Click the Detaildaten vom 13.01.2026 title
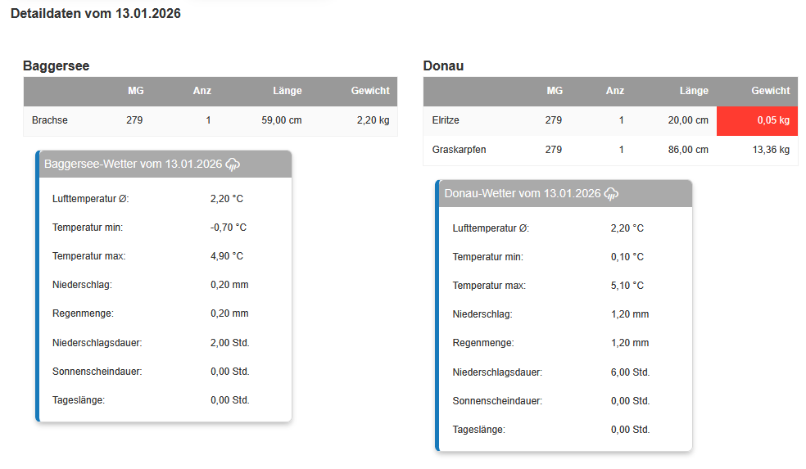Image resolution: width=806 pixels, height=469 pixels. point(96,13)
